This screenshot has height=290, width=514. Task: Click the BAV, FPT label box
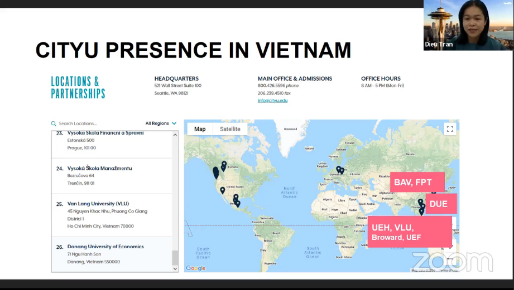coord(417,182)
